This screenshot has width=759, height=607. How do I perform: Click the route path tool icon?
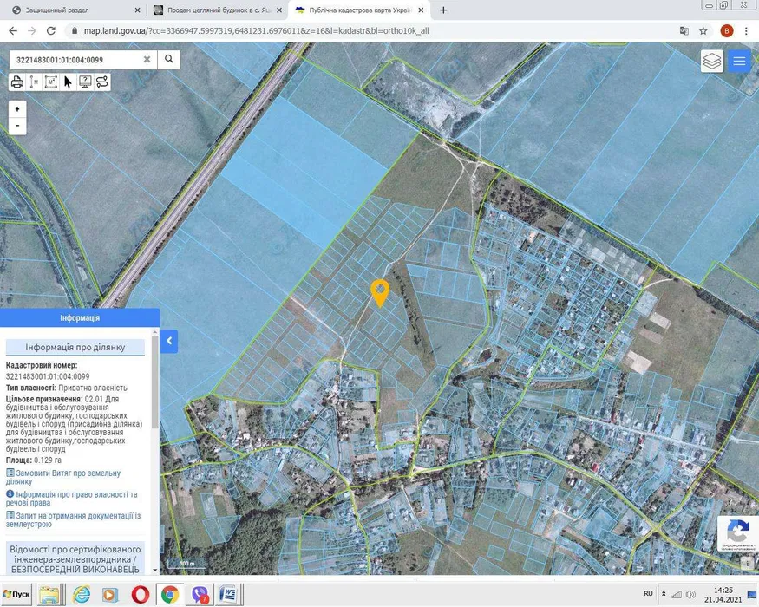(102, 82)
